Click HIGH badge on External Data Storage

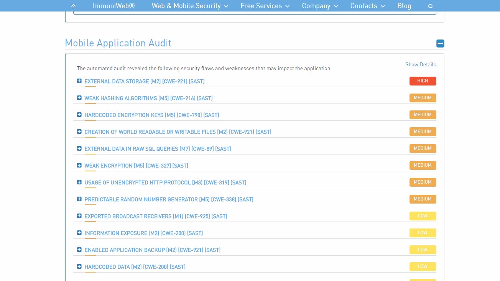coord(423,81)
